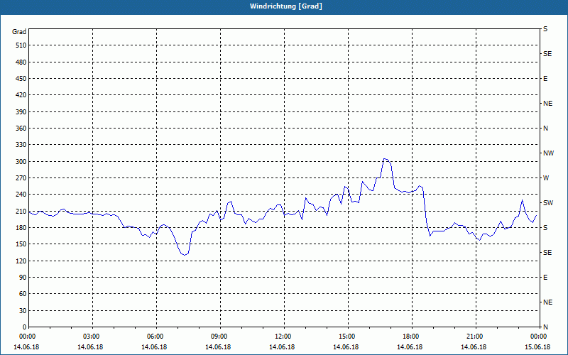This screenshot has width=568, height=355.
Task: Select the 12:00 time label
Action: coord(283,336)
